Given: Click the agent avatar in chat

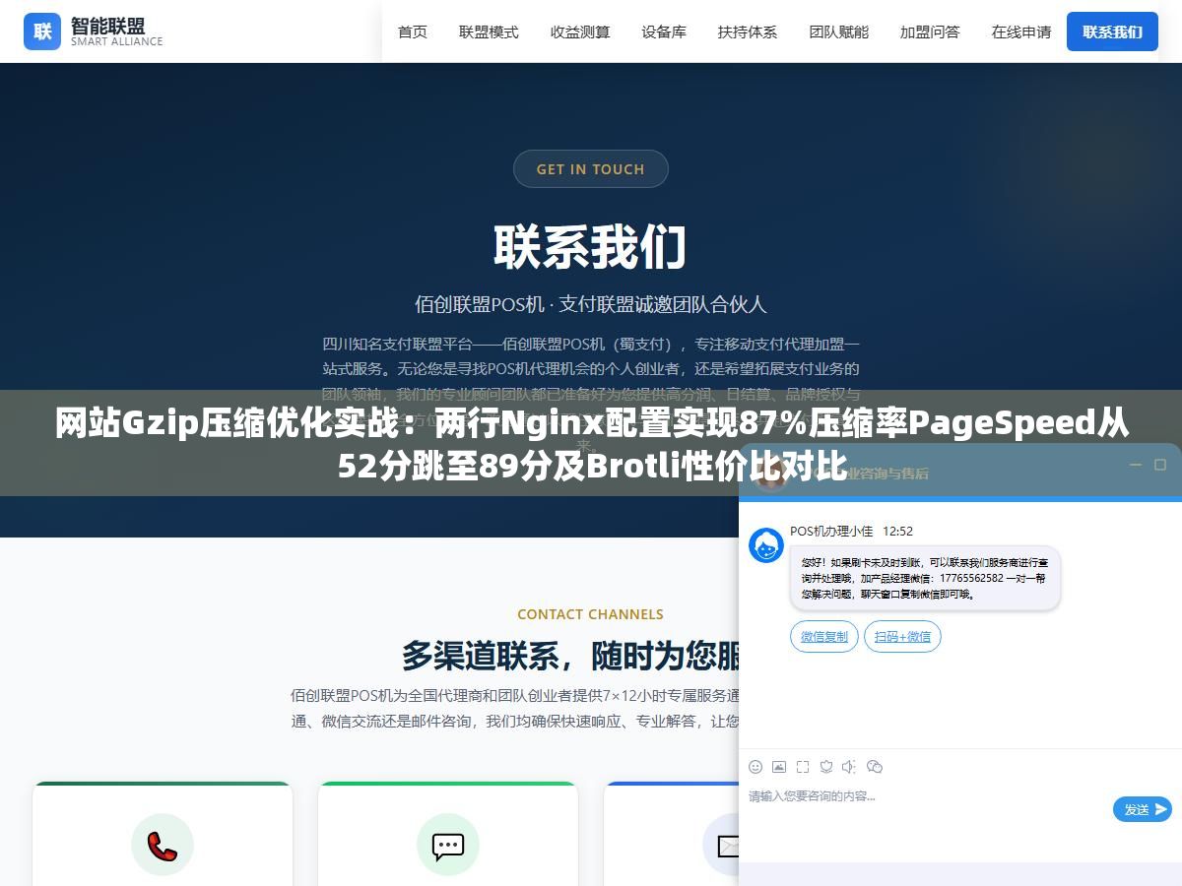Looking at the screenshot, I should 766,545.
